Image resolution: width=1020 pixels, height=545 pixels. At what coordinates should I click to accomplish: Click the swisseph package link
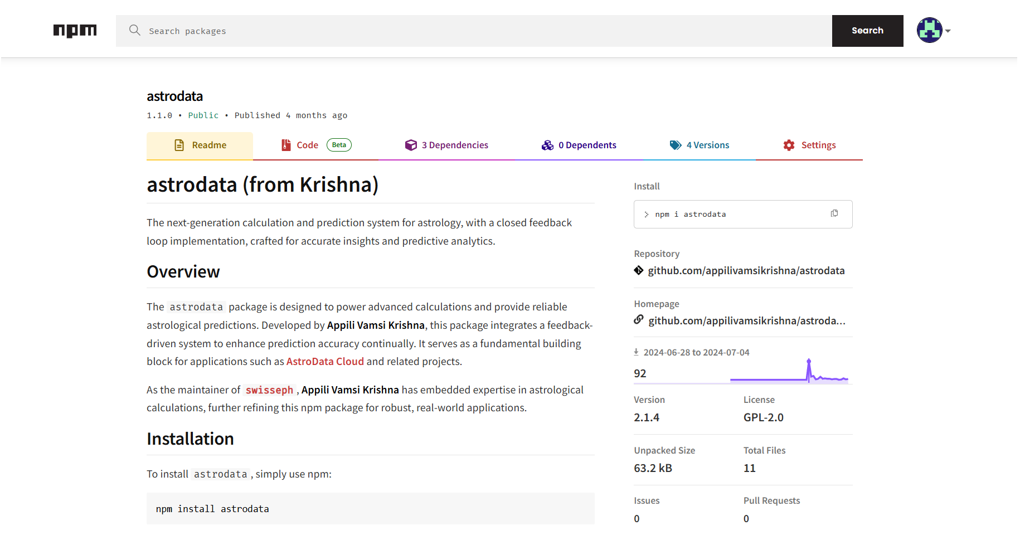click(x=269, y=390)
